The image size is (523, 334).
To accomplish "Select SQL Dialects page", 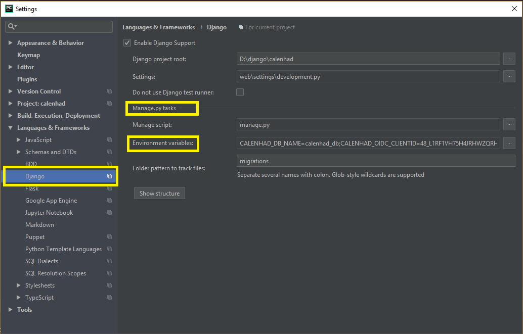I will [x=41, y=261].
